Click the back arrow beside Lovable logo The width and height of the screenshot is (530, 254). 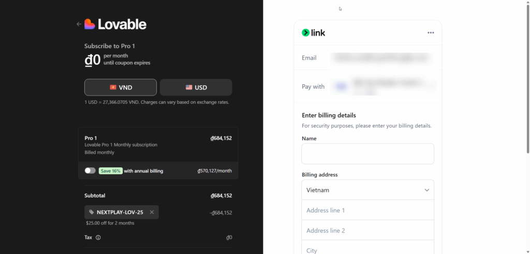tap(79, 24)
